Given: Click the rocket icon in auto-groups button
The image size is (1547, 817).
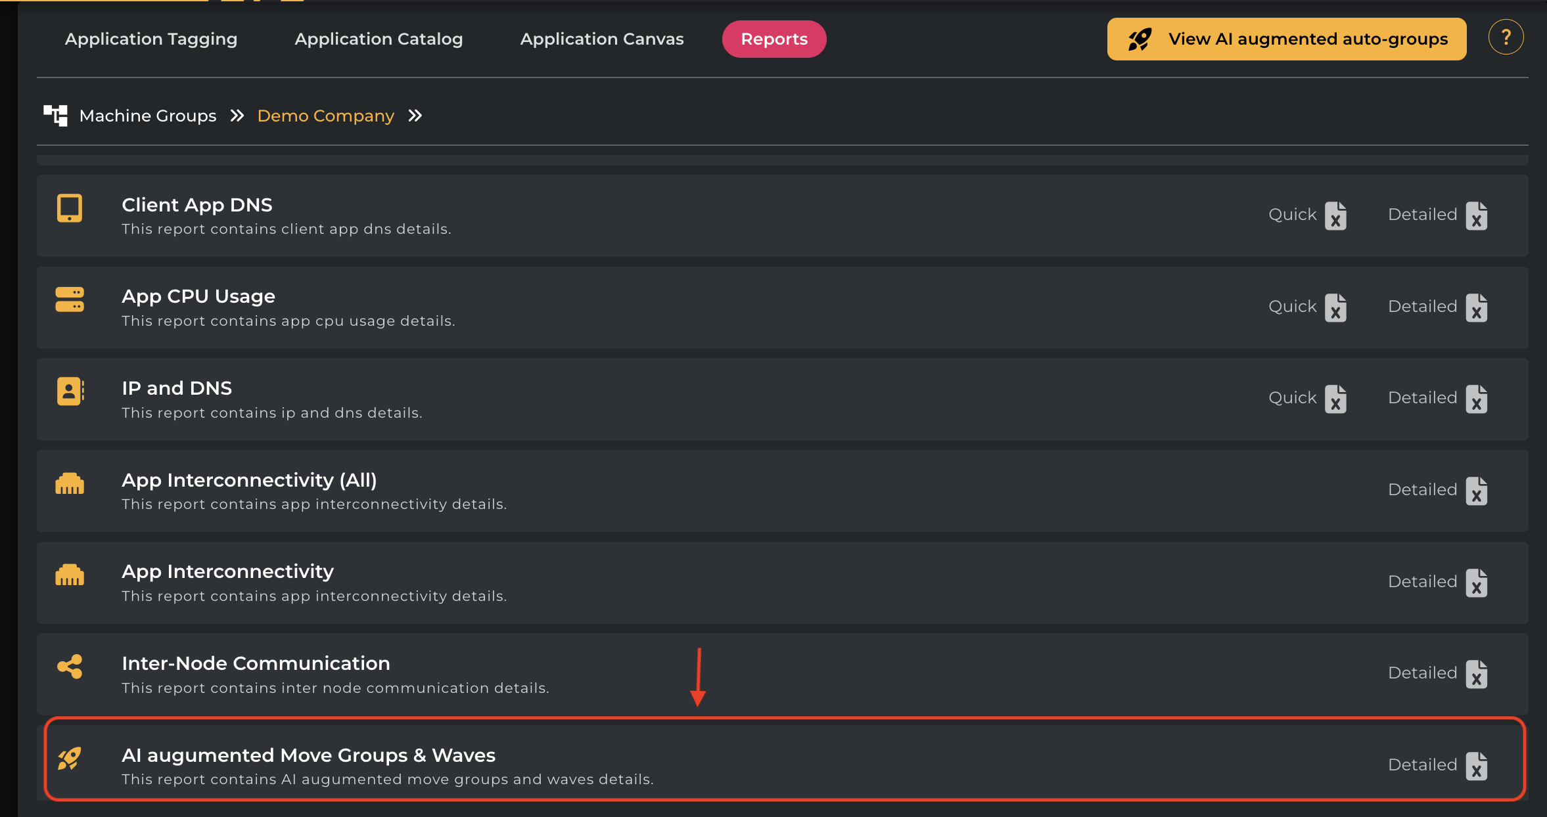Looking at the screenshot, I should tap(1140, 39).
